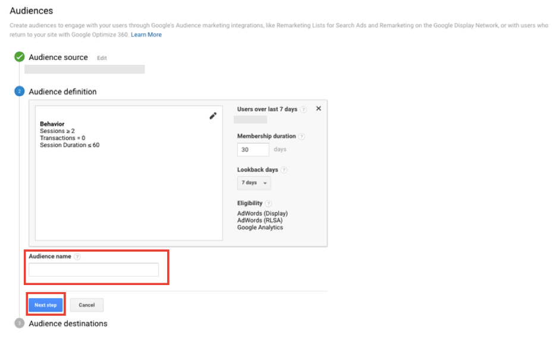This screenshot has height=345, width=559.
Task: Open the Learn More link
Action: pos(146,35)
